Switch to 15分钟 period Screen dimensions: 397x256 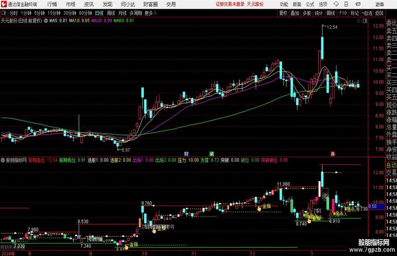click(x=54, y=13)
